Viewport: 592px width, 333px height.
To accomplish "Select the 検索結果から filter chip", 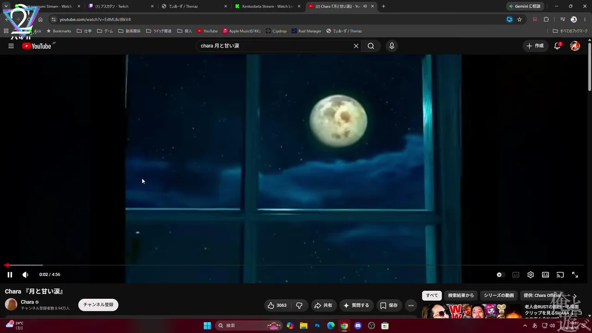I will pyautogui.click(x=461, y=296).
